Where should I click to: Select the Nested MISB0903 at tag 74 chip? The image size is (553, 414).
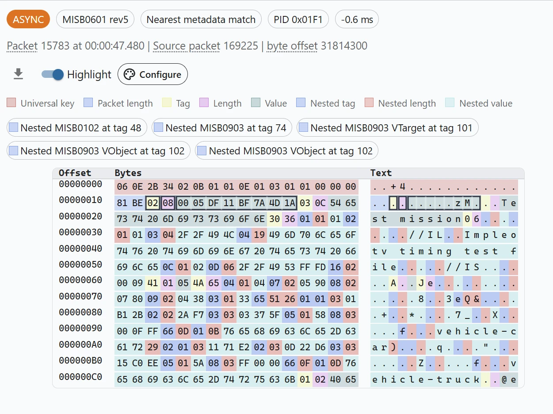(x=221, y=128)
